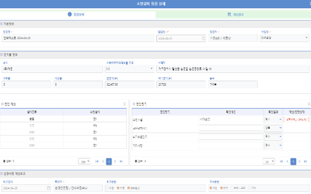Click the 바닥면적 field showing 20,723
Viewport: 311px width, 194px height.
[x=181, y=84]
